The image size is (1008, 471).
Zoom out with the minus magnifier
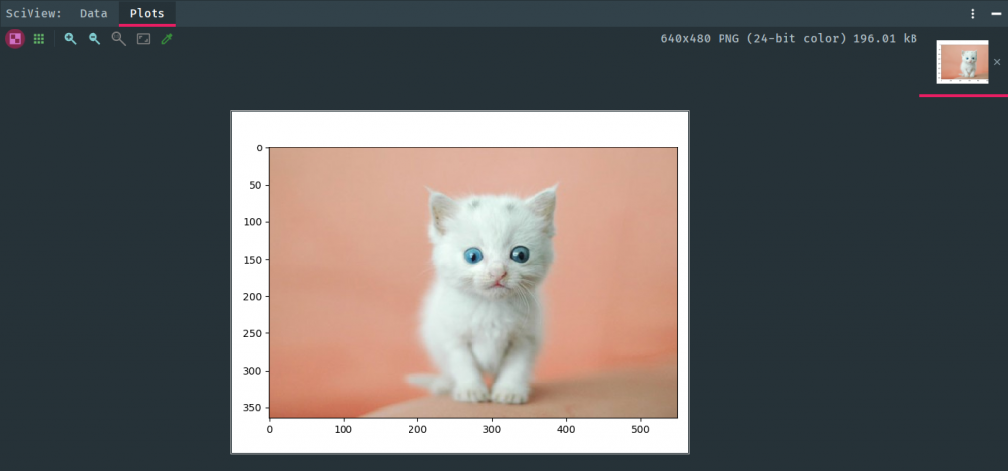pos(94,39)
